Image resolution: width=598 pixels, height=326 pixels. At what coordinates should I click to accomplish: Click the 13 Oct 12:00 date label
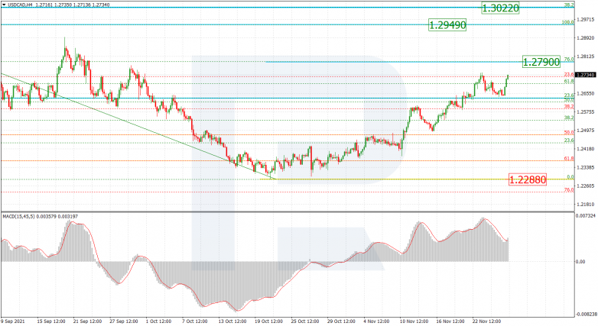pyautogui.click(x=232, y=321)
